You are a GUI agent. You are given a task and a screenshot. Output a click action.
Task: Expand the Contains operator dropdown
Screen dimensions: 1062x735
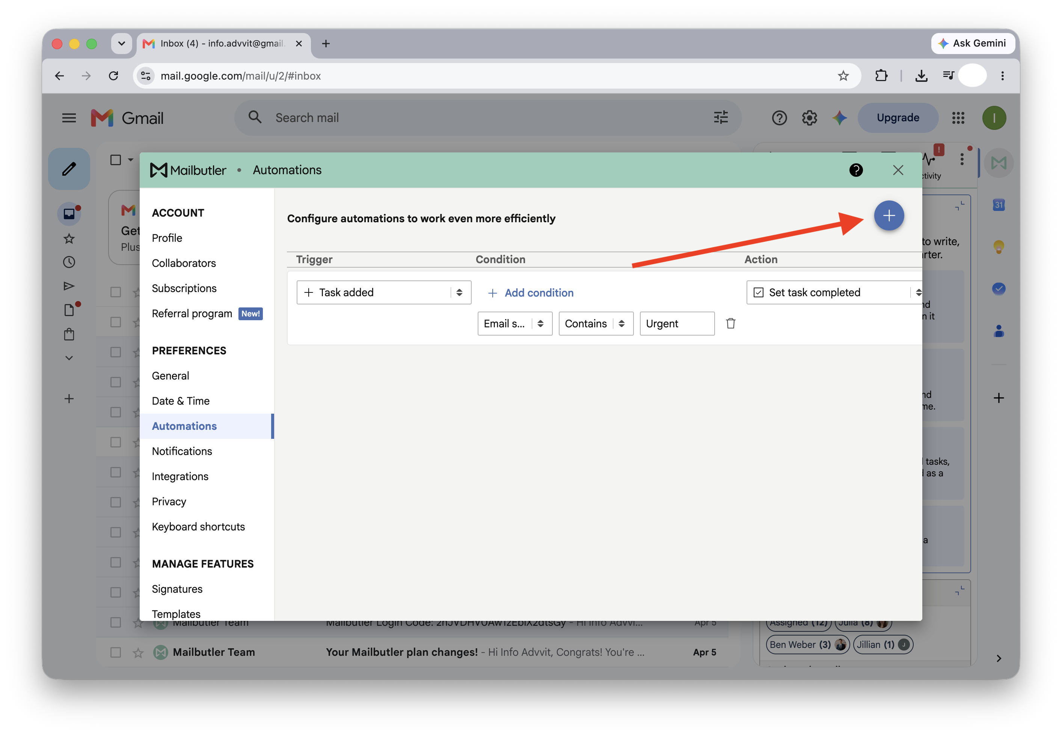click(596, 323)
